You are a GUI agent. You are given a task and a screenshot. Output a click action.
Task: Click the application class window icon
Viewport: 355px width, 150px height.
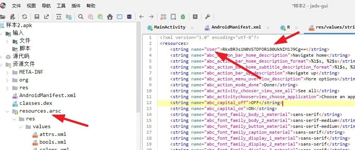click(120, 17)
